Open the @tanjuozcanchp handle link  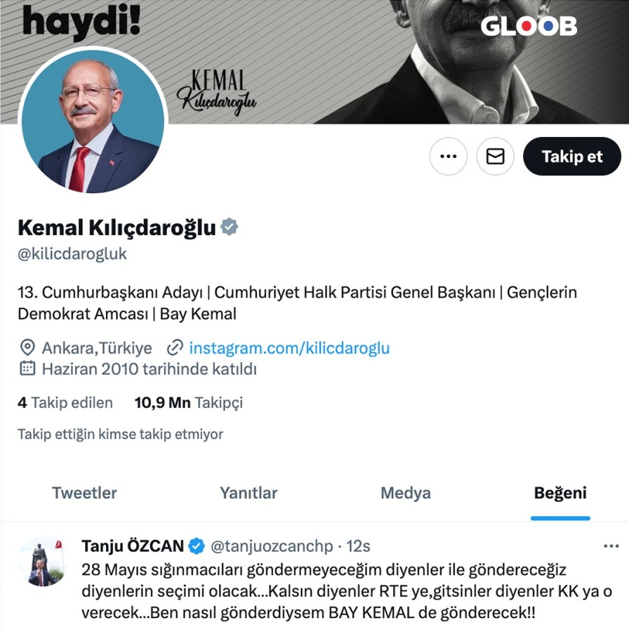[272, 546]
